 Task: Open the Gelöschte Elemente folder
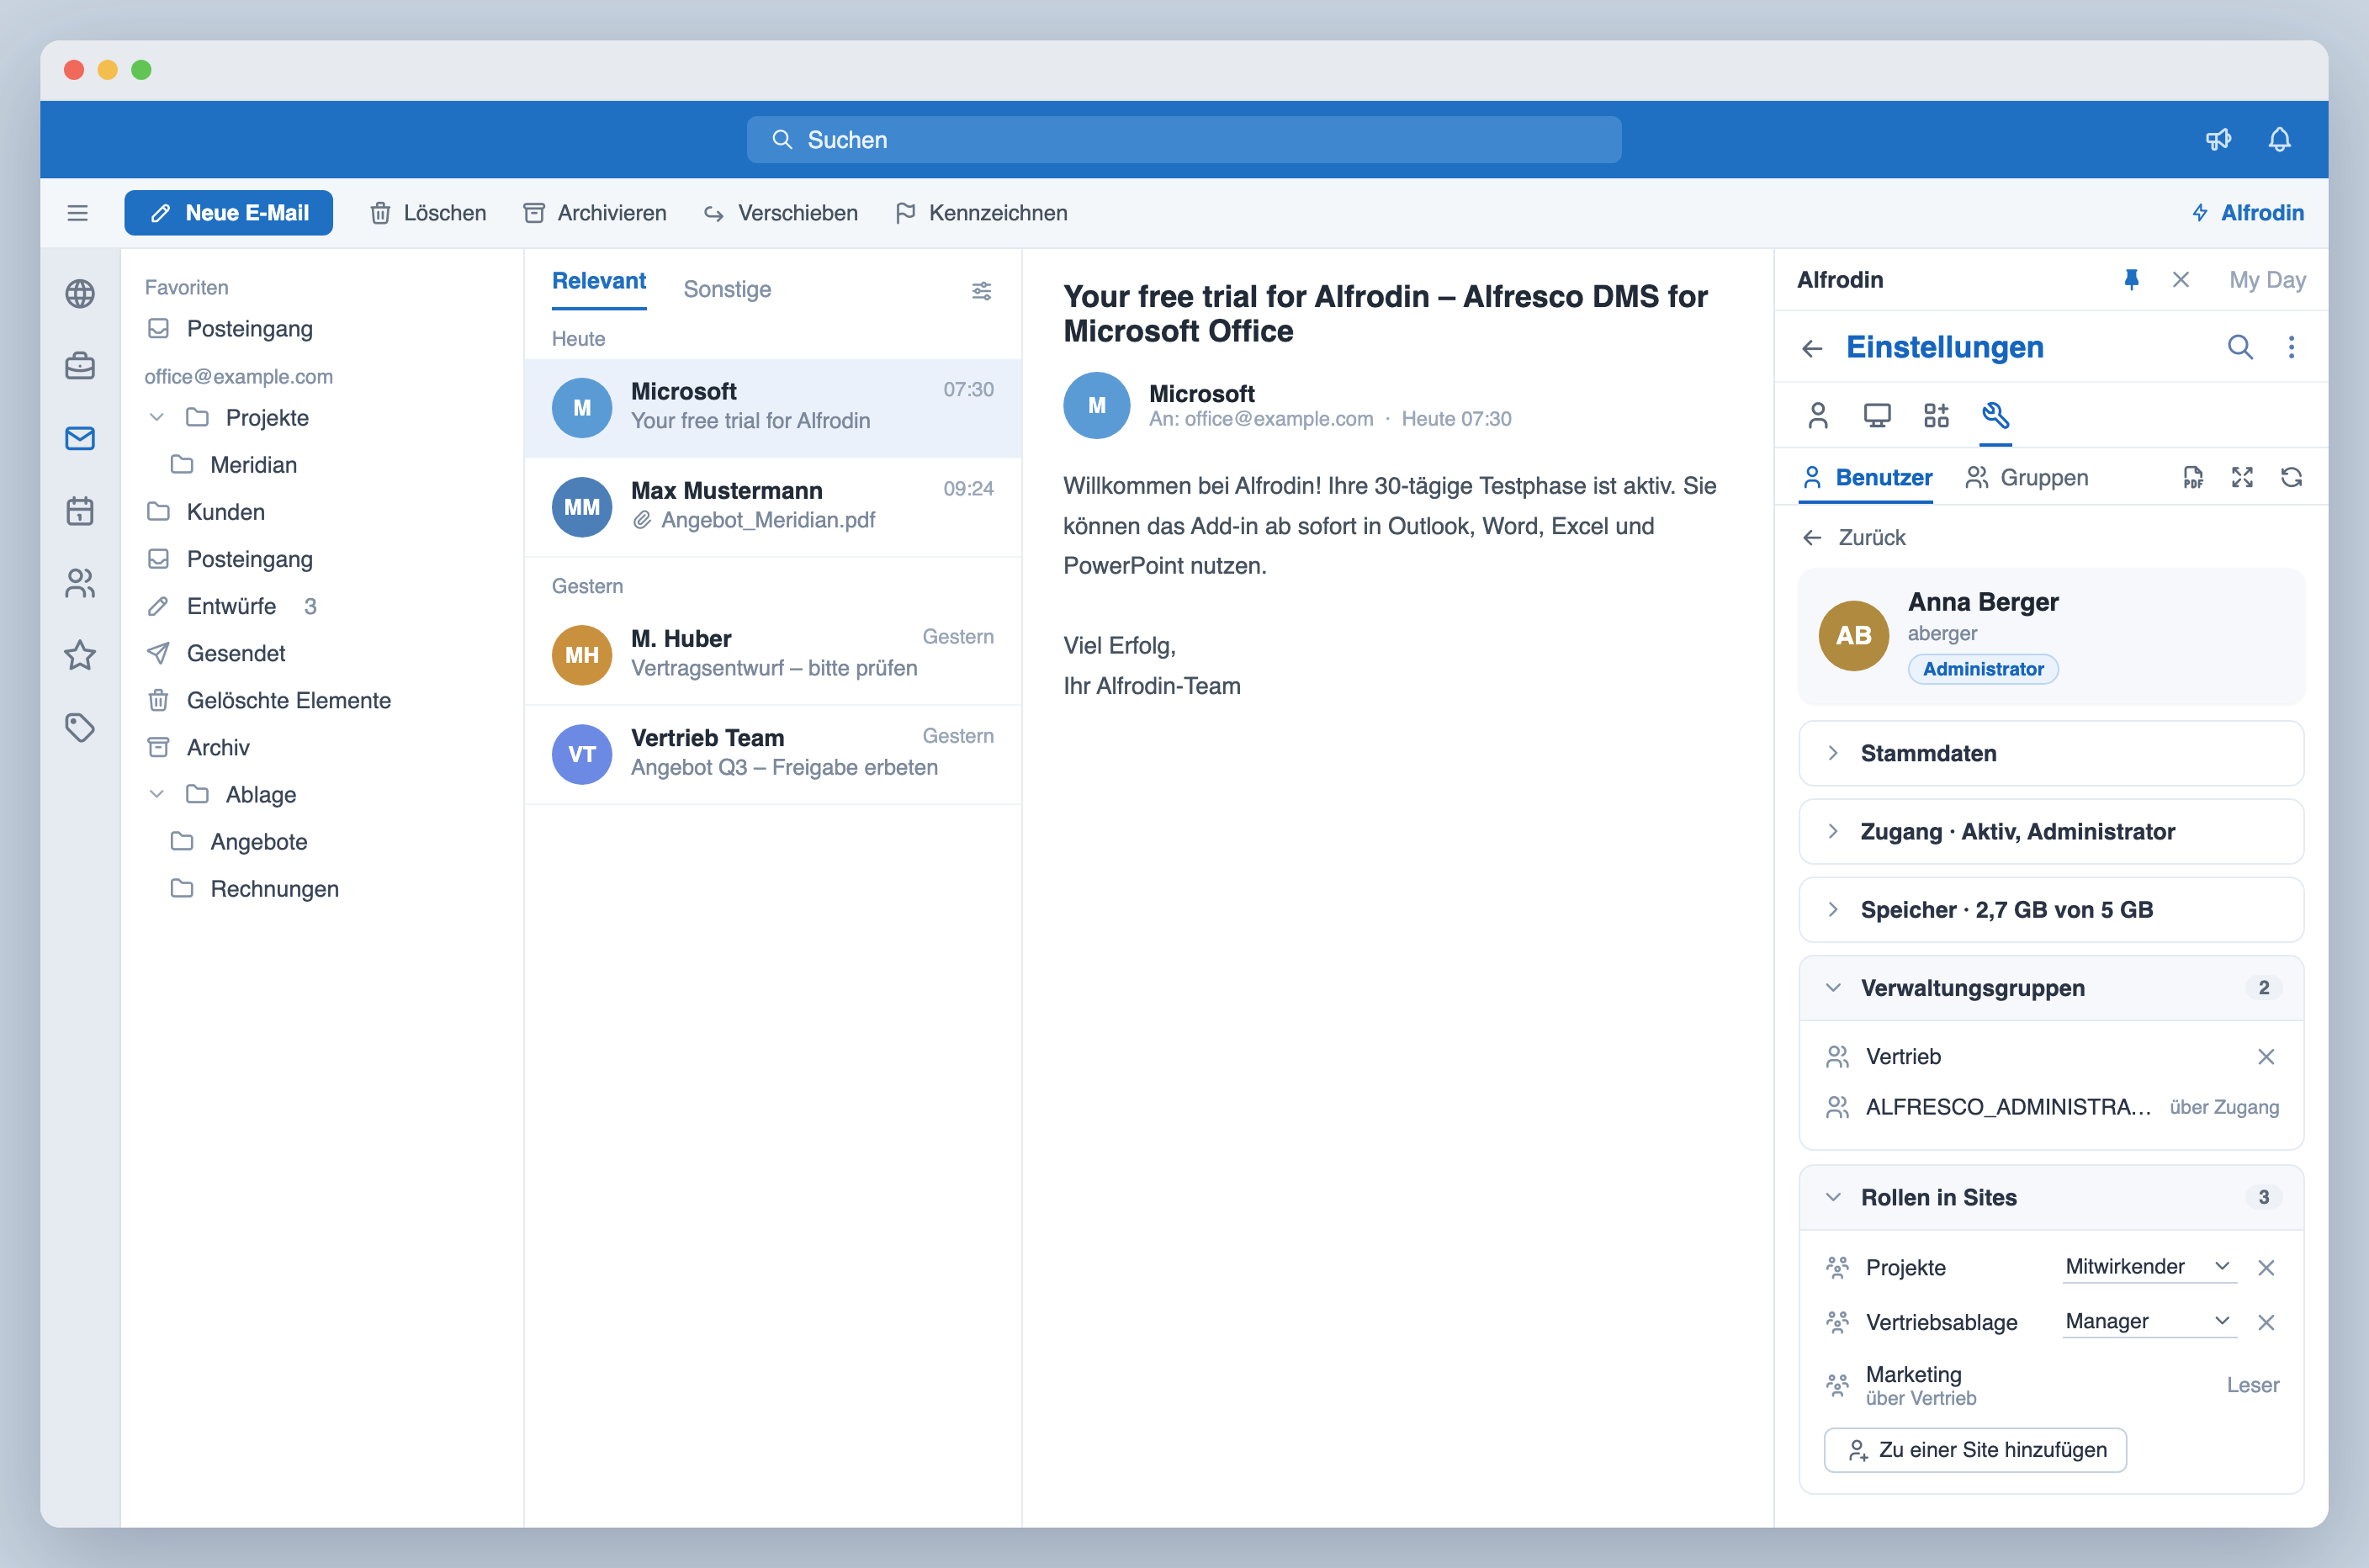(268, 700)
